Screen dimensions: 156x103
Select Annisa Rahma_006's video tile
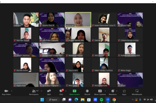78,35
